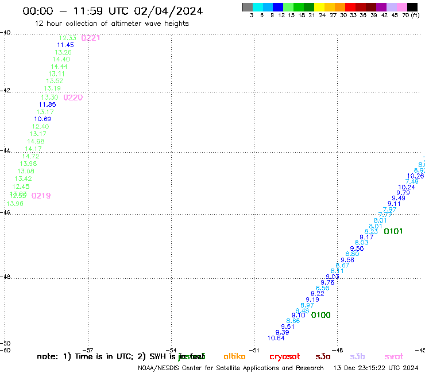Click the wave height value 7.49

[x=412, y=181]
